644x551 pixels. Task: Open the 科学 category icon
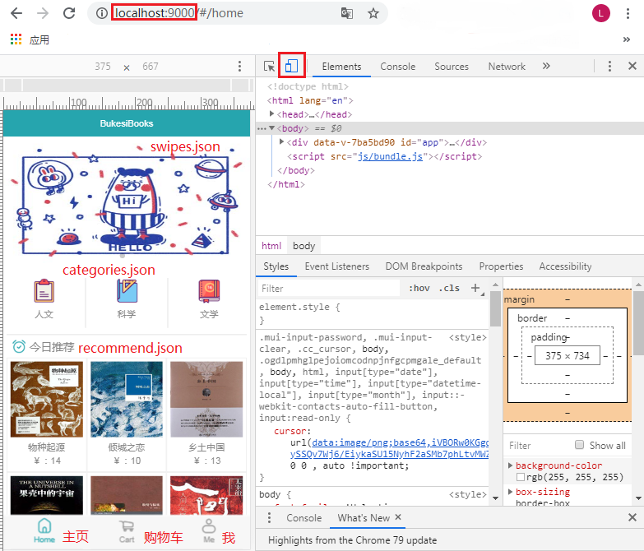(127, 290)
